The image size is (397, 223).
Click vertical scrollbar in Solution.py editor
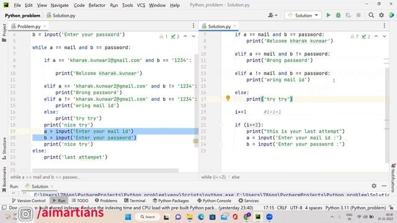387,116
